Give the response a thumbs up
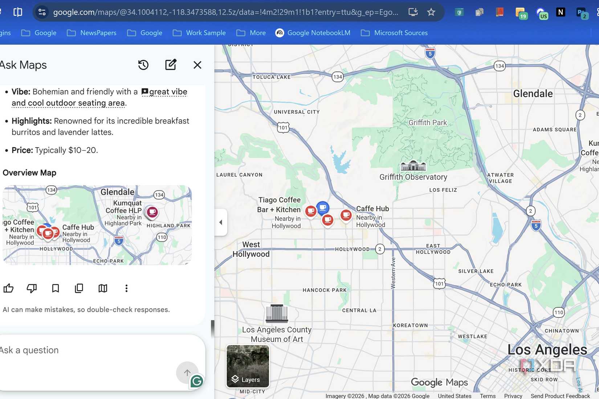The width and height of the screenshot is (599, 399). point(8,288)
